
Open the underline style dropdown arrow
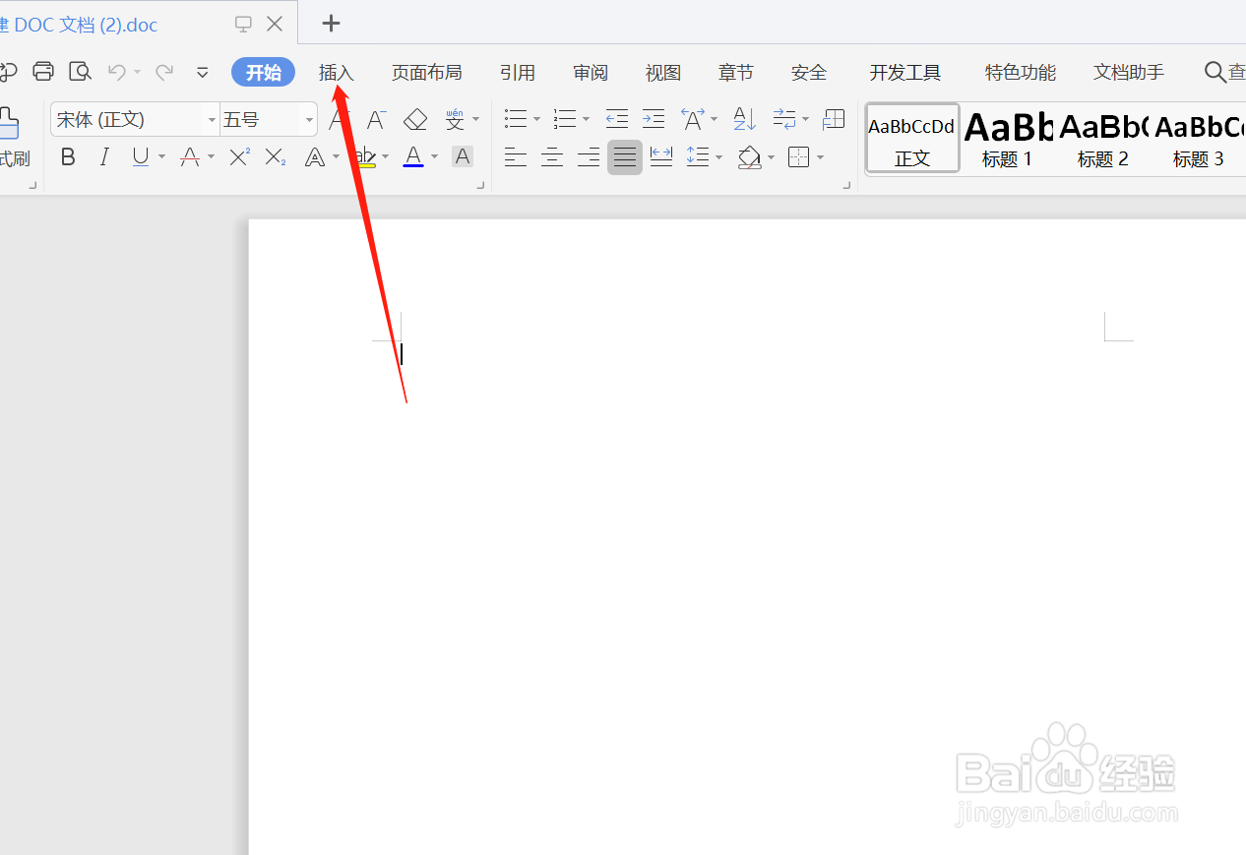coord(162,156)
